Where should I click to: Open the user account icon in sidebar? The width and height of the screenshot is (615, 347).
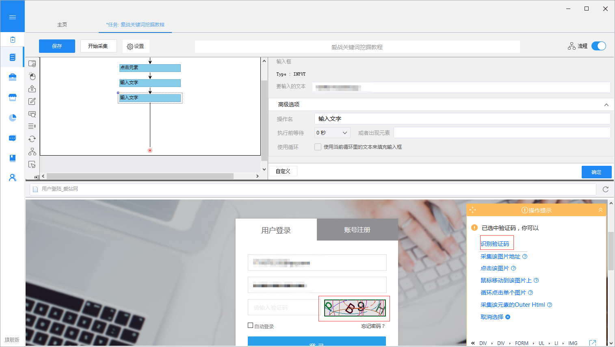13,178
